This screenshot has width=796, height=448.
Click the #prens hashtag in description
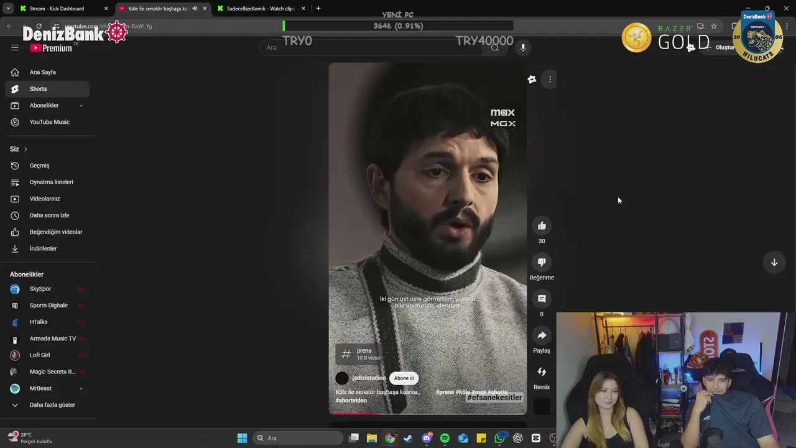pyautogui.click(x=445, y=393)
